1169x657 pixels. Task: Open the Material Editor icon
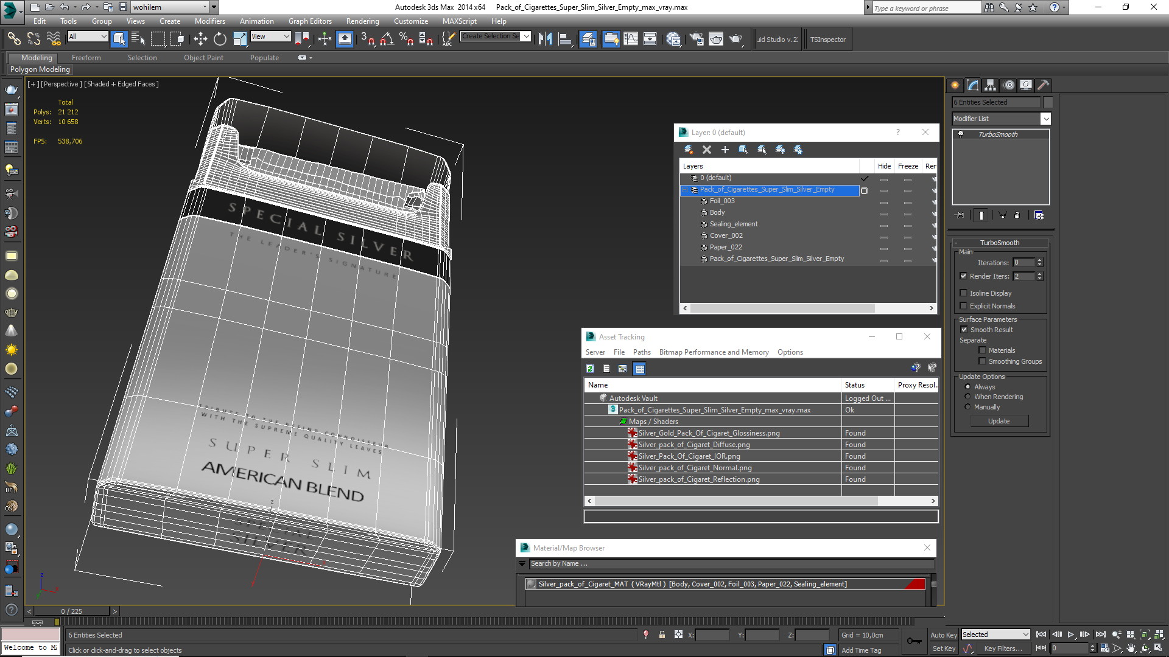pyautogui.click(x=673, y=39)
